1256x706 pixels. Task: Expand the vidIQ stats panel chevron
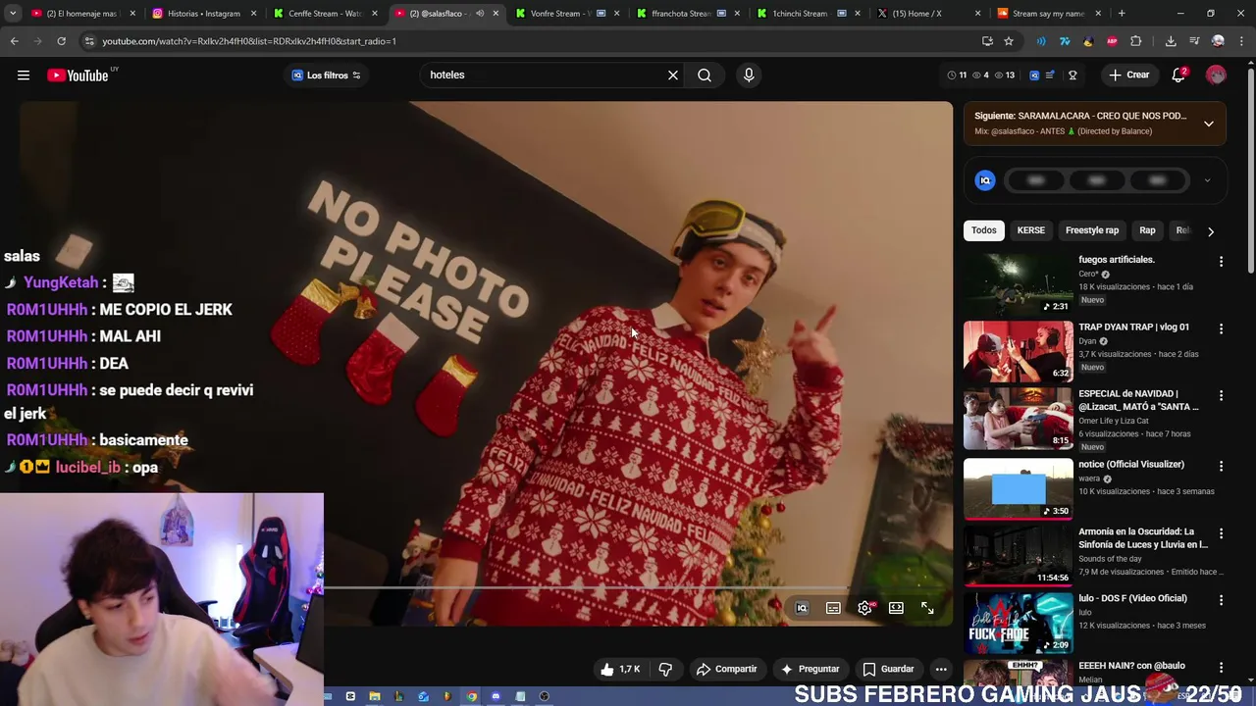tap(1207, 180)
